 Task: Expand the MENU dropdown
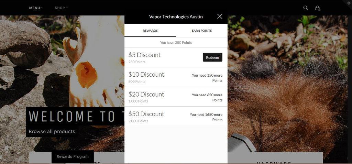click(36, 8)
